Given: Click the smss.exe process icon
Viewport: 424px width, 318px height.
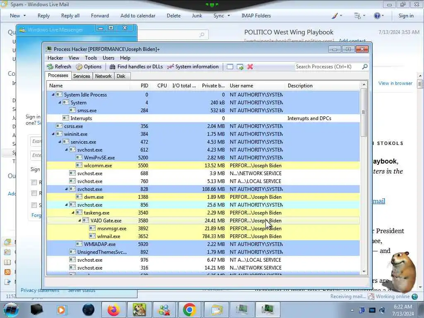Looking at the screenshot, I should click(x=72, y=110).
